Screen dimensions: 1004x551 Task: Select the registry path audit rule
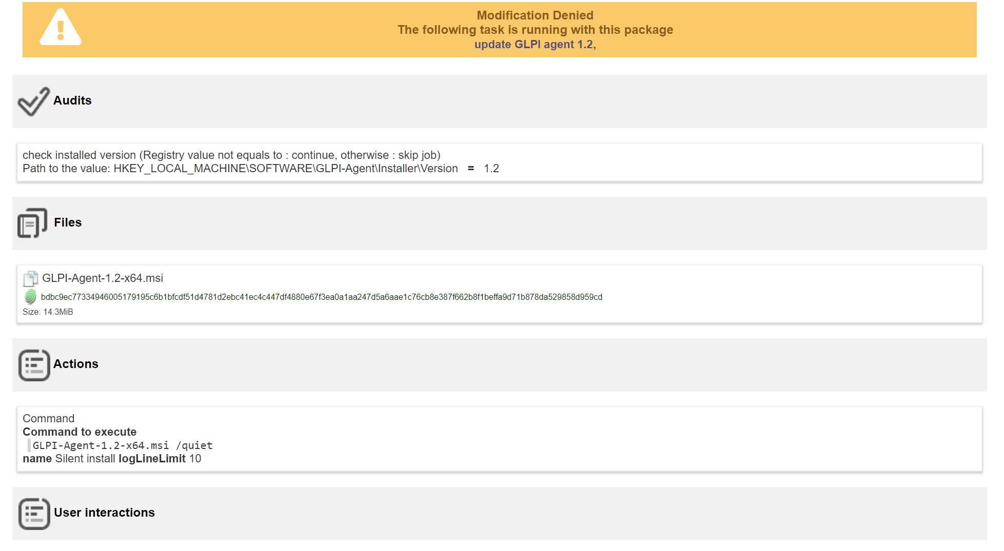pyautogui.click(x=261, y=168)
